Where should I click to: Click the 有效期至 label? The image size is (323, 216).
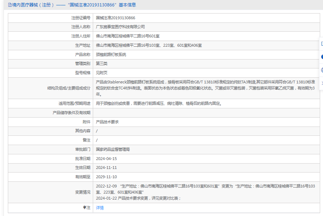point(83,177)
